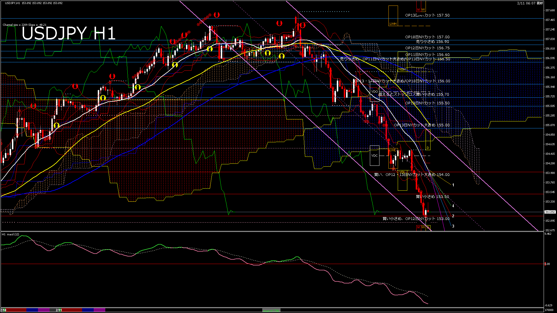Click the current price tag 153.092
557x313 pixels.
[x=550, y=212]
